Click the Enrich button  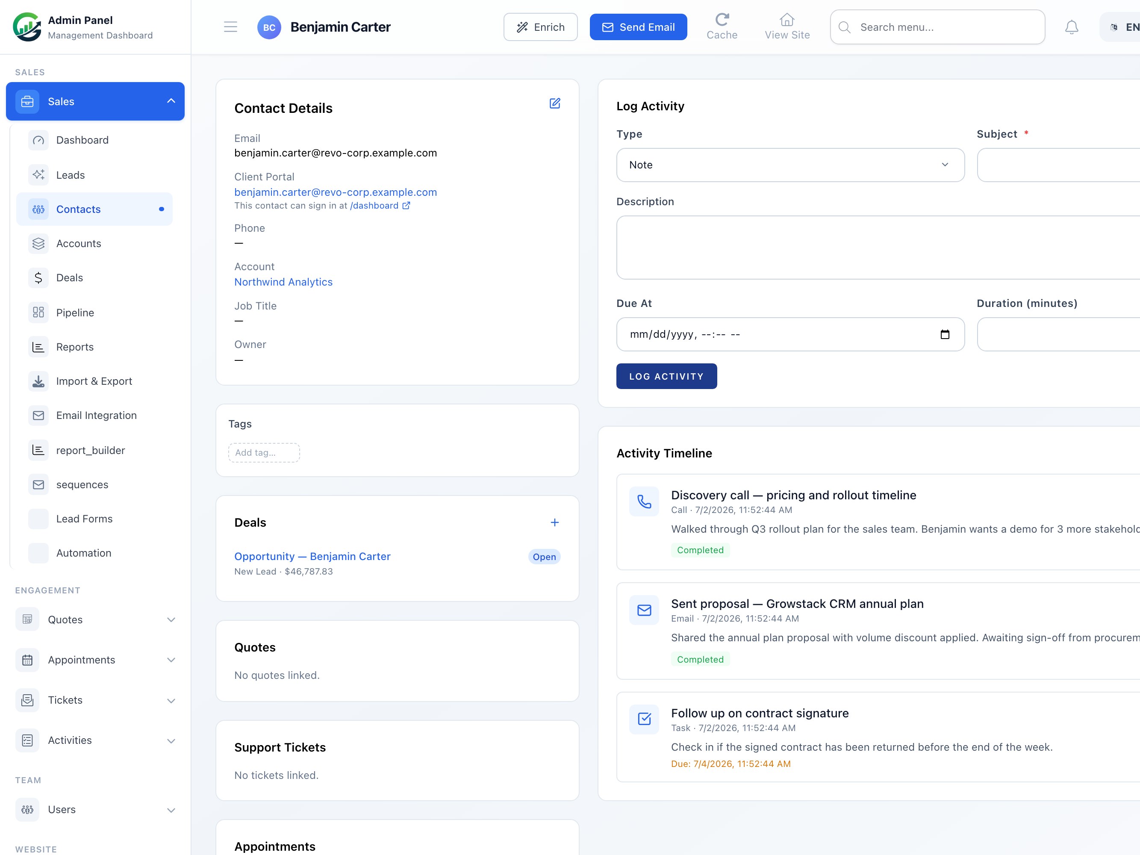540,27
